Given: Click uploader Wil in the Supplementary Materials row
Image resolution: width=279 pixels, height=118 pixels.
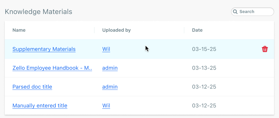Looking at the screenshot, I should 106,49.
